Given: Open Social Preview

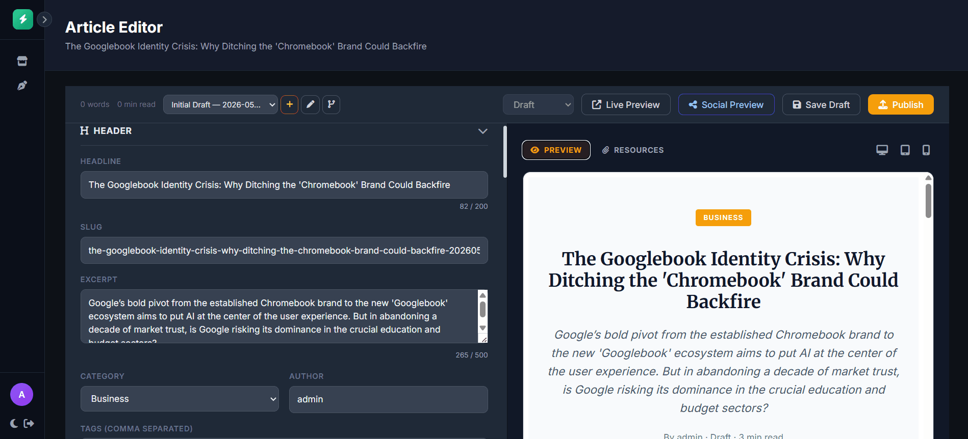Looking at the screenshot, I should (726, 104).
